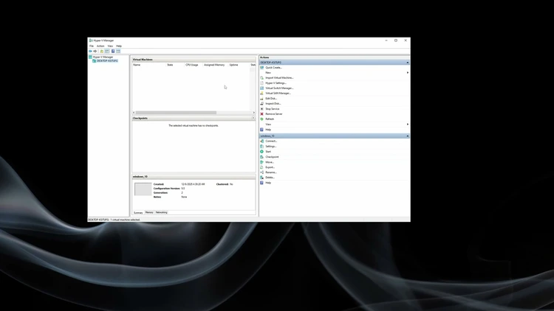Click Help under the windows_10 actions

pos(268,183)
